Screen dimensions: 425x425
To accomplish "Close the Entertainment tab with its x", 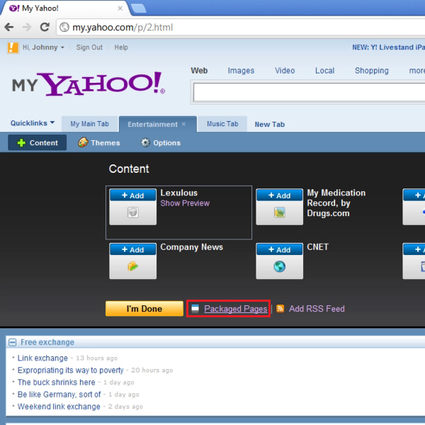I will pos(183,124).
